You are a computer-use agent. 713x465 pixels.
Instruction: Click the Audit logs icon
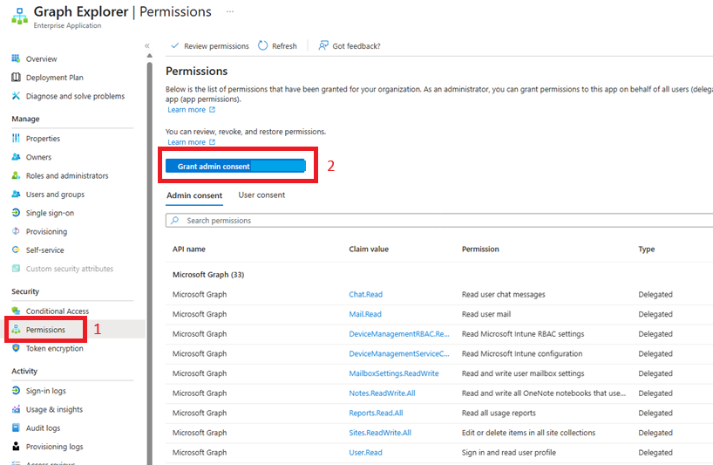16,427
